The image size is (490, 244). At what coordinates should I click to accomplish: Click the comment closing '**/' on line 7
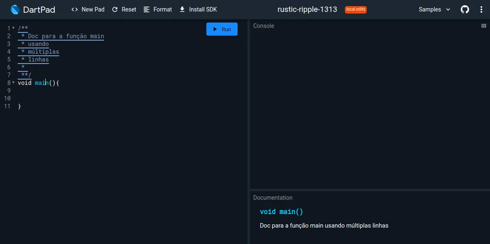click(26, 75)
